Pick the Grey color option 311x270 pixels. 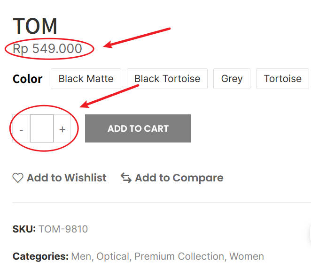pyautogui.click(x=232, y=79)
